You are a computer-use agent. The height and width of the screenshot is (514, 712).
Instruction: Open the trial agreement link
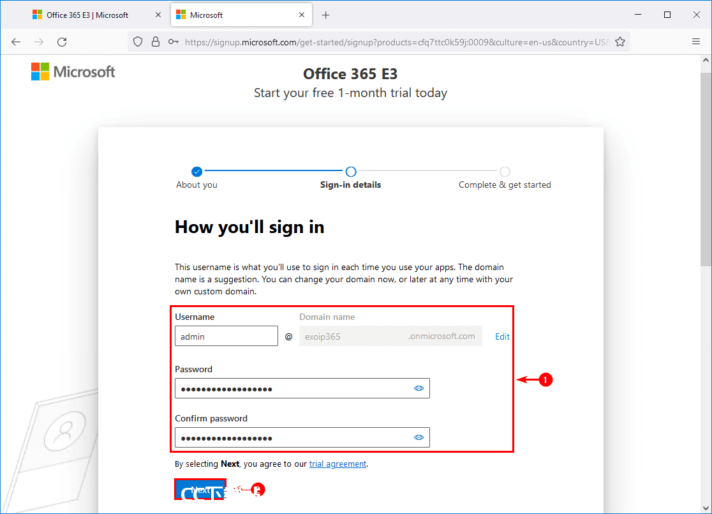[338, 464]
